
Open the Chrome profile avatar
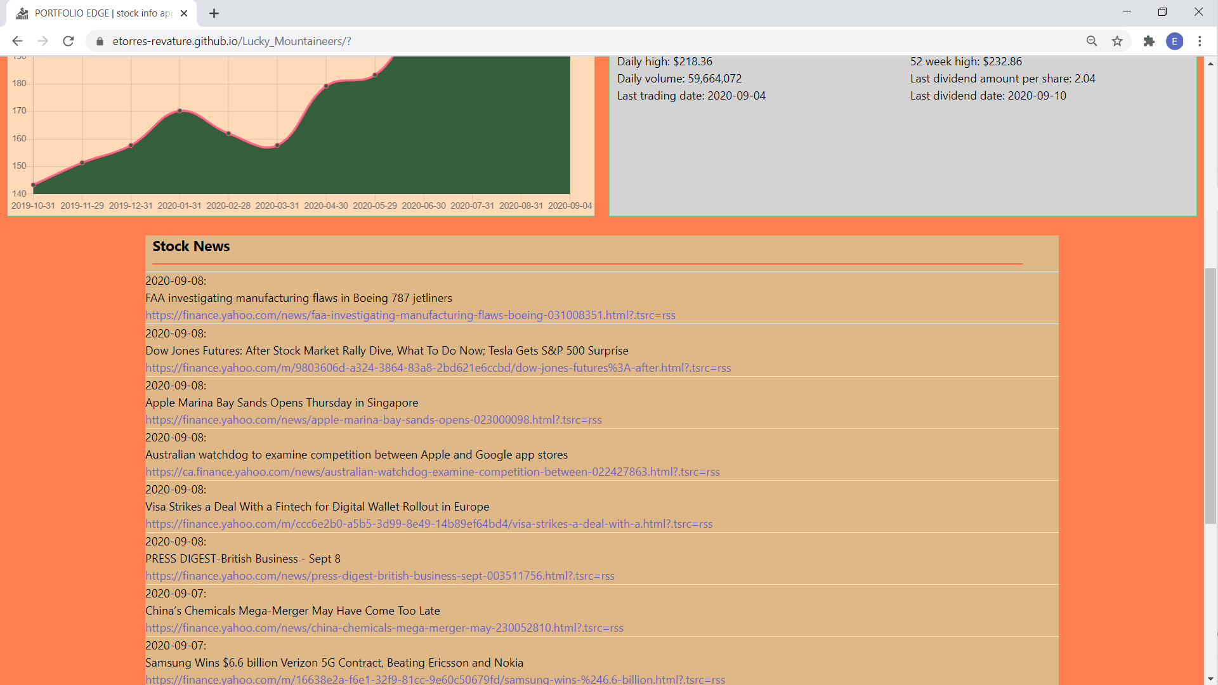pos(1174,41)
